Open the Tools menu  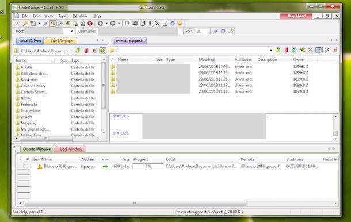tap(63, 16)
